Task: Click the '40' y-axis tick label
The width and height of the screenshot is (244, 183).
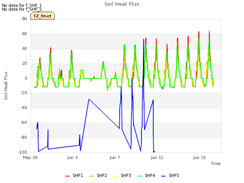Action: pyautogui.click(x=24, y=48)
